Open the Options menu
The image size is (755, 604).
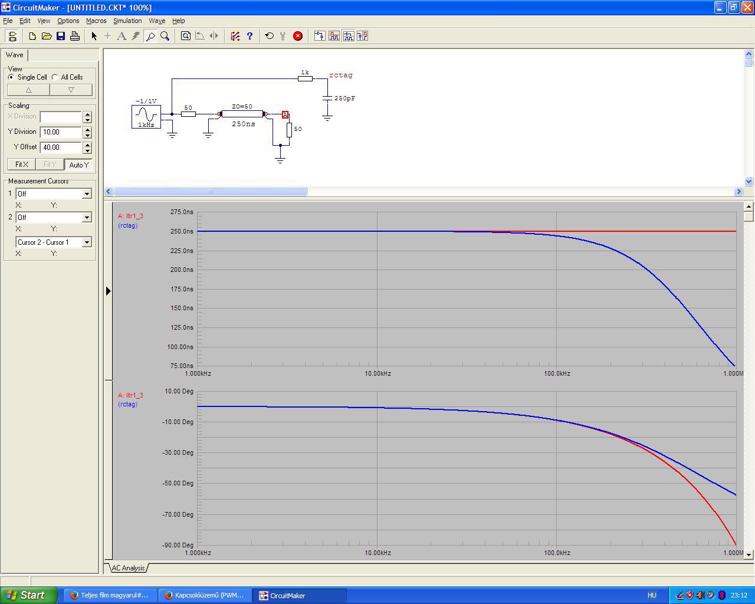coord(68,21)
